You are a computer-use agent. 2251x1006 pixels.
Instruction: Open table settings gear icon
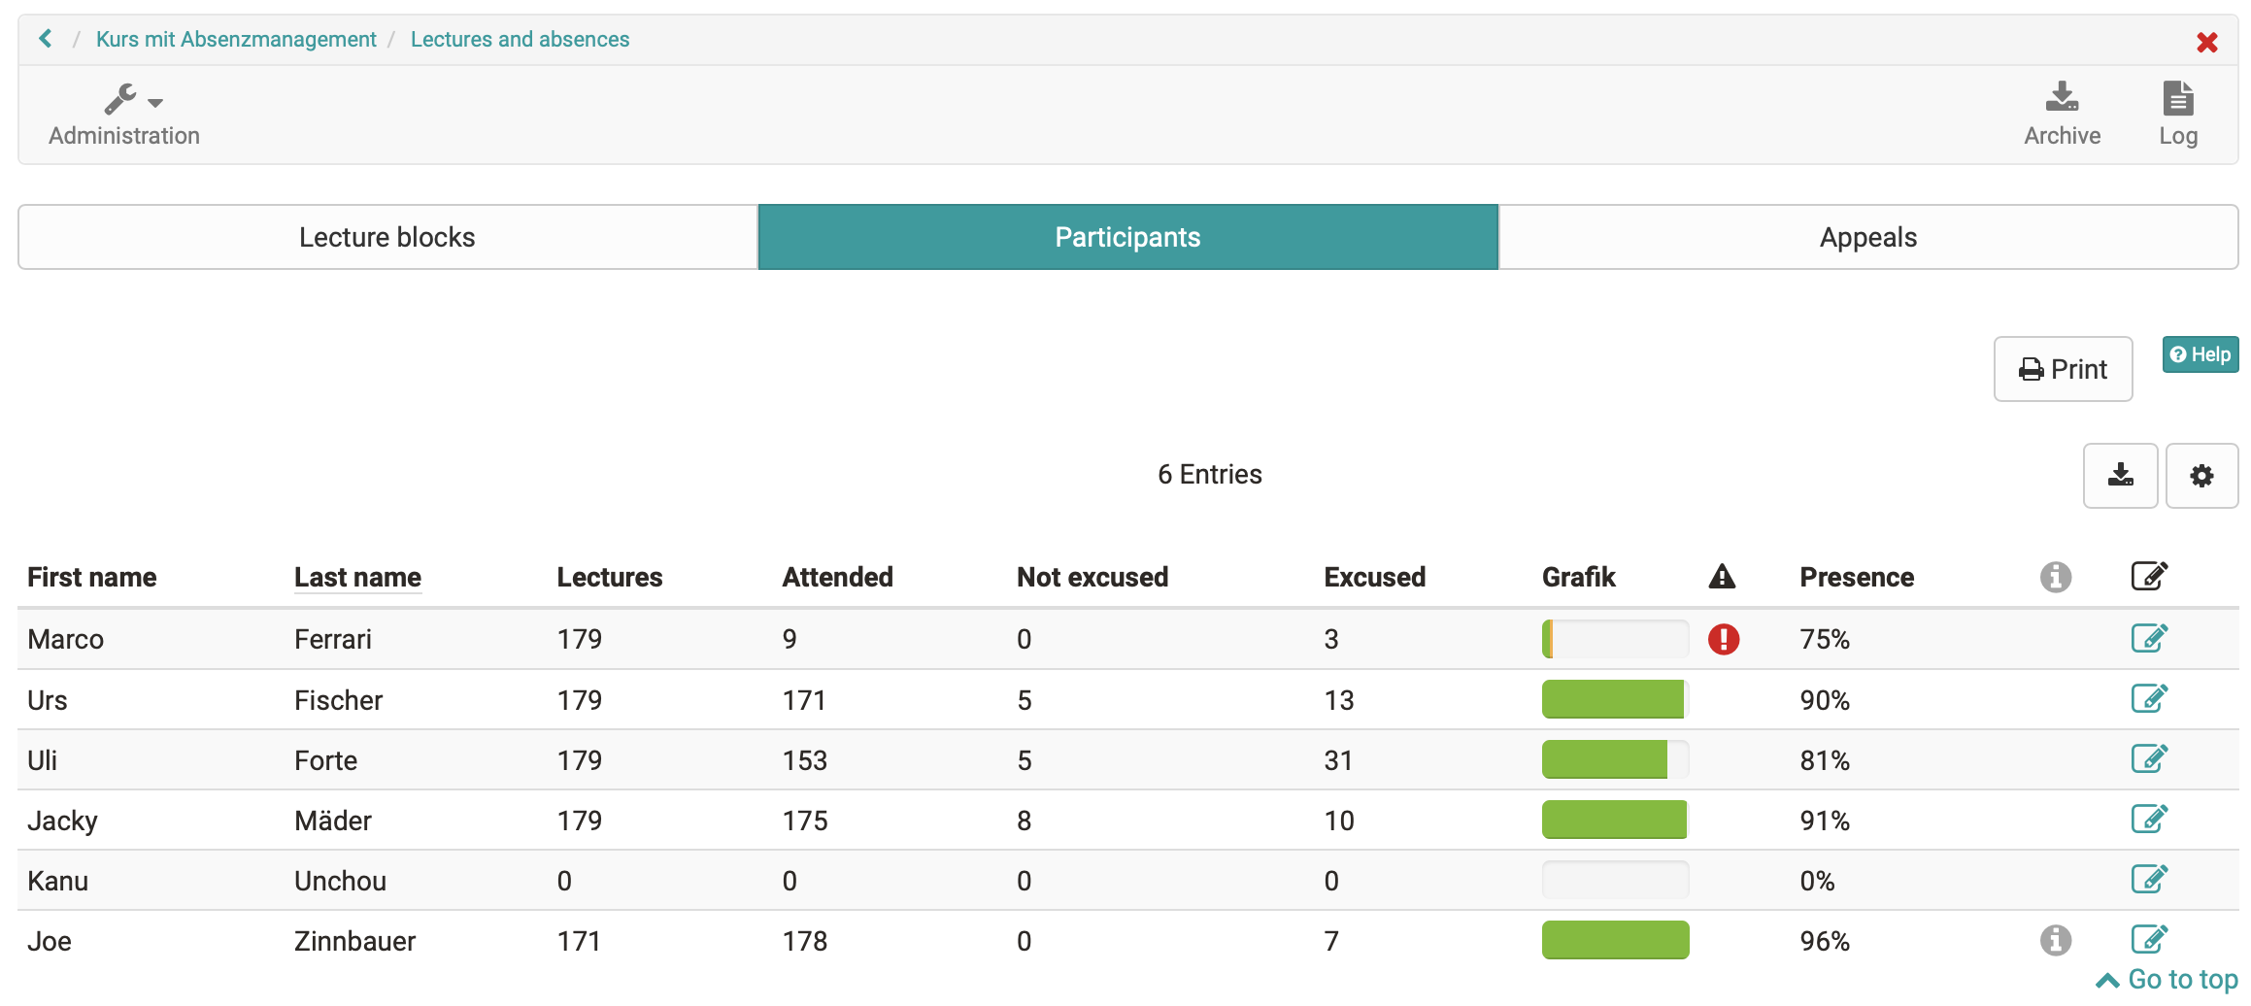click(x=2201, y=476)
